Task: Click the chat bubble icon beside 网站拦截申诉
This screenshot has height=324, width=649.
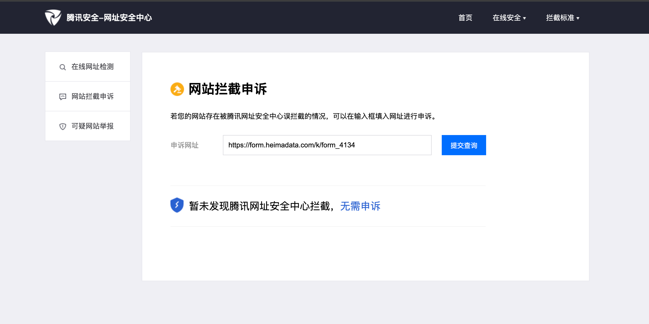Action: (x=63, y=97)
